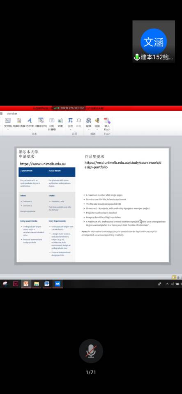Screen dimensions: 182x394
Task: Select the 墨尔本大学 申请要求 slide title
Action: (x=29, y=154)
